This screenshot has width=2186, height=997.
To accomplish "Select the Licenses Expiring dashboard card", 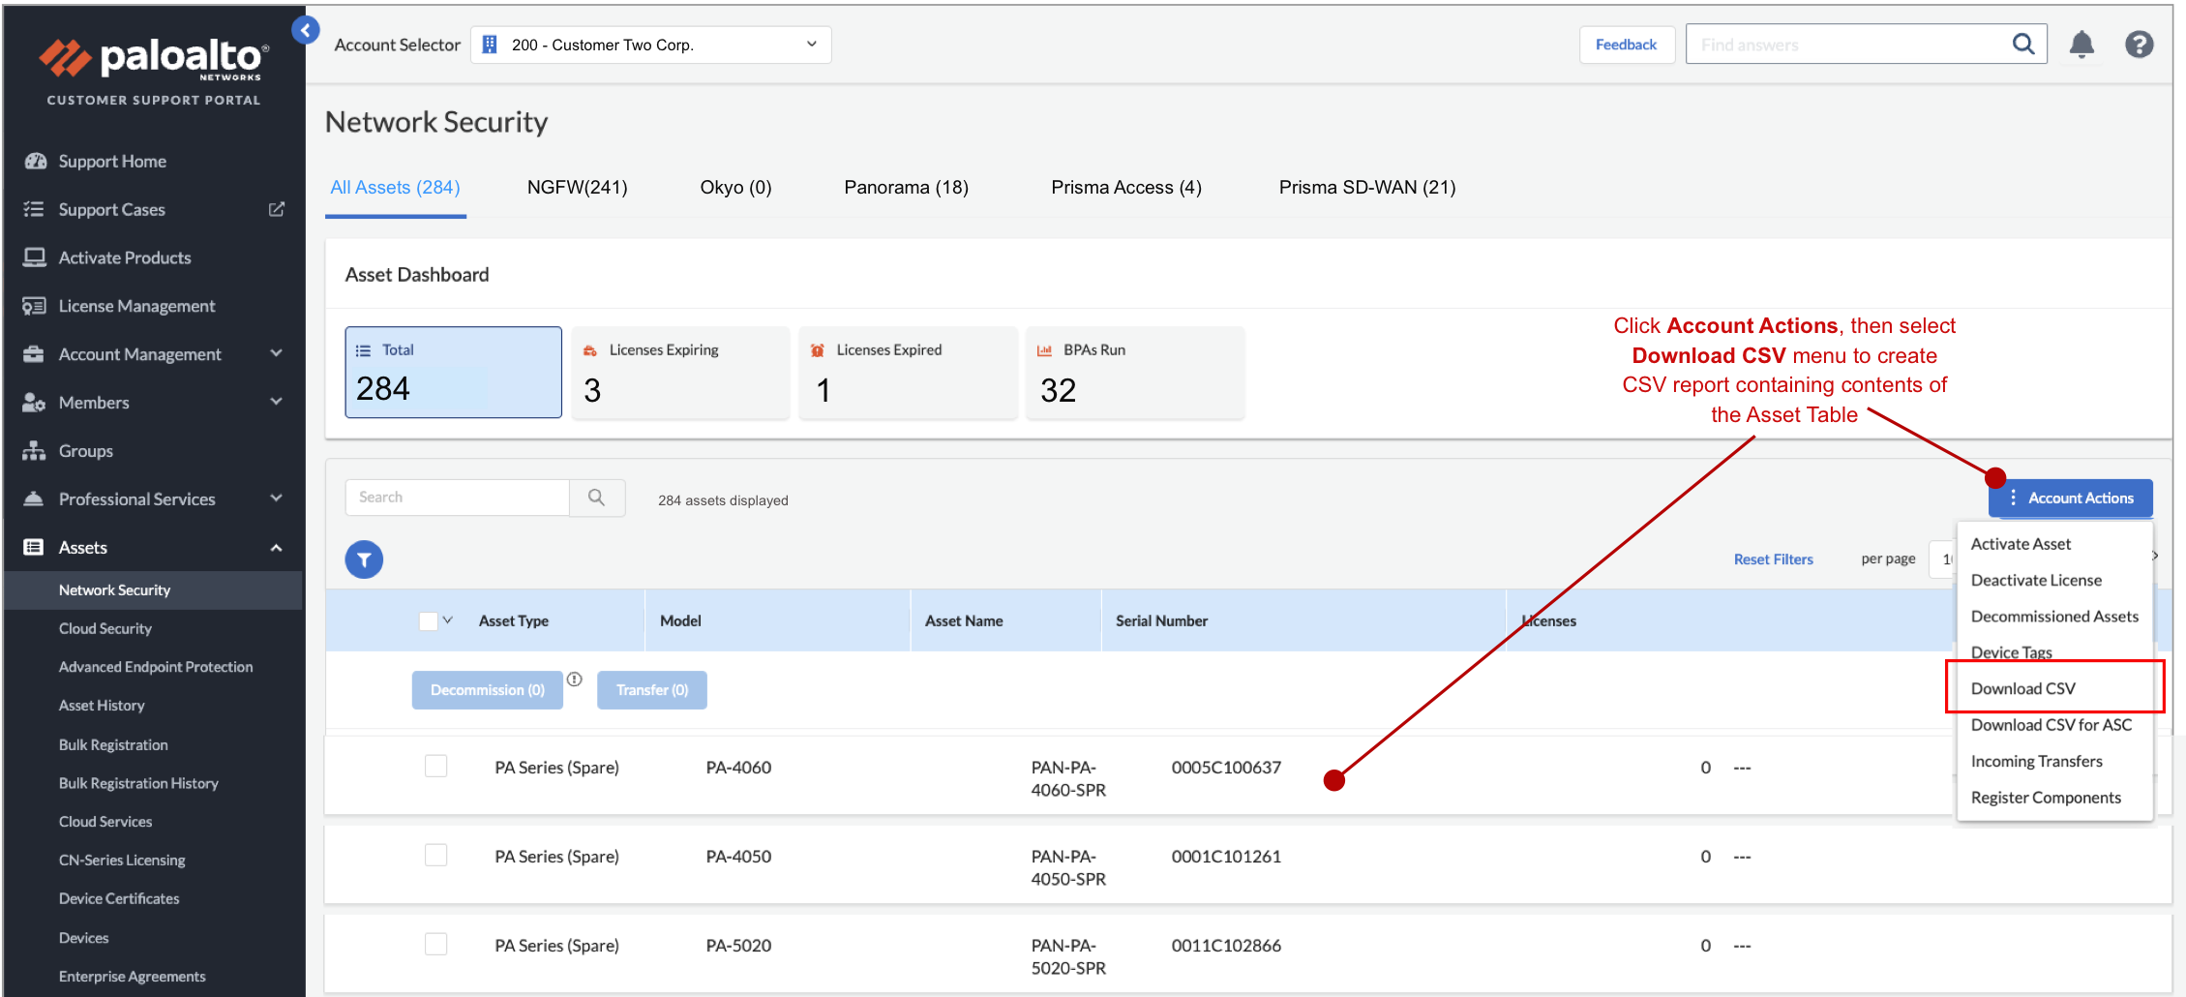I will pos(680,373).
